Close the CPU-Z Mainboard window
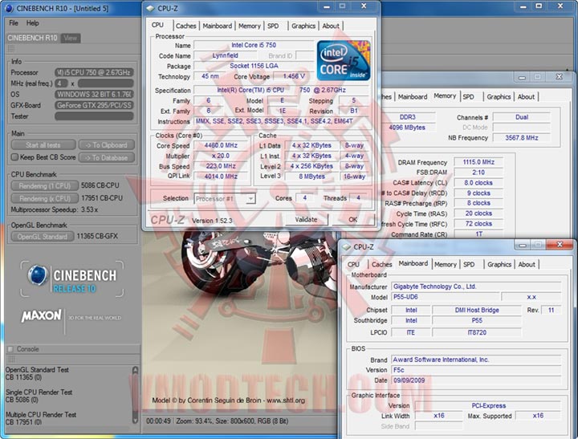The height and width of the screenshot is (439, 578). [x=560, y=245]
